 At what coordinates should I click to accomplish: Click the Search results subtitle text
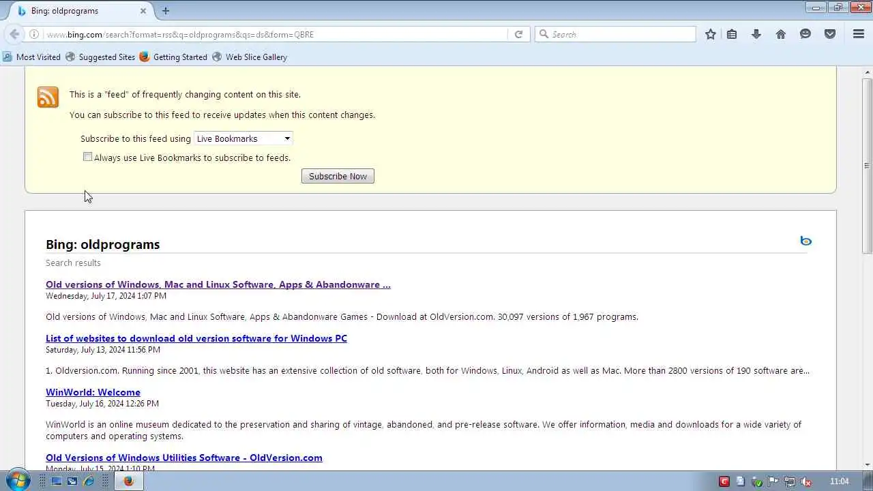73,263
